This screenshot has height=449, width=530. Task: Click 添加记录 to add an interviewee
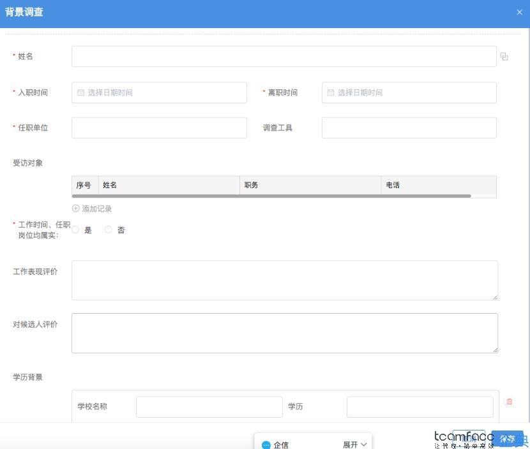[92, 209]
